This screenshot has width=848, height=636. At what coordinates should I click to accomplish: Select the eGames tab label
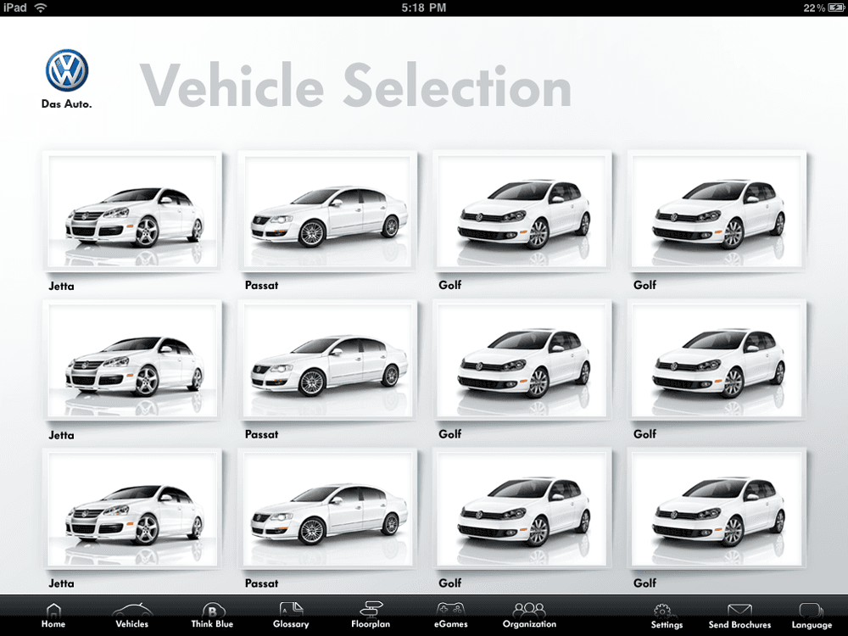click(x=450, y=624)
